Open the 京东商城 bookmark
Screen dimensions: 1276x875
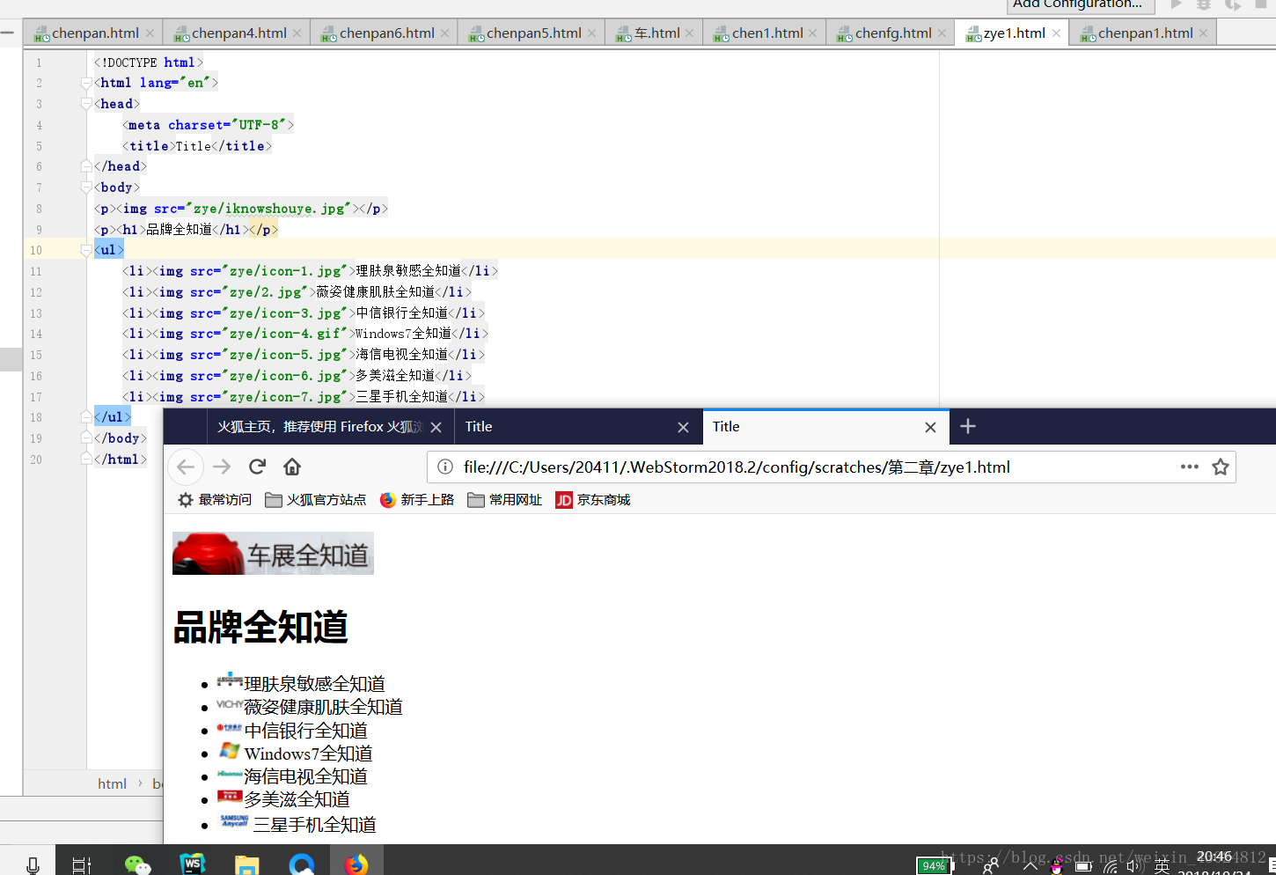(593, 499)
